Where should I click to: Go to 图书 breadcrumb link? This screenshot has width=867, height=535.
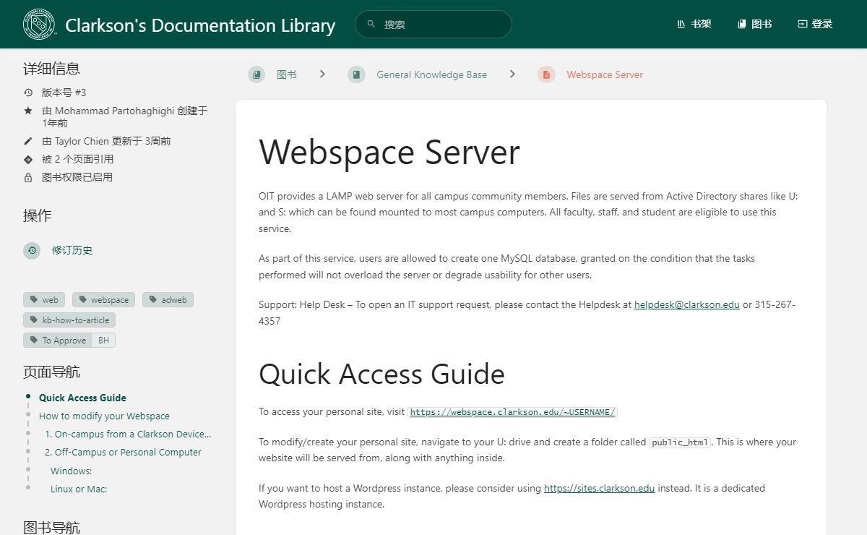[287, 74]
